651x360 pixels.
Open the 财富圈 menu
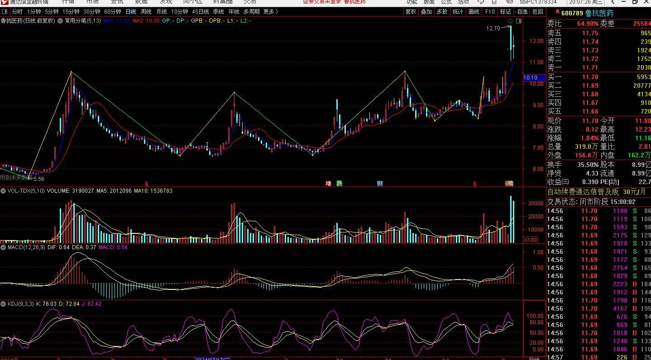click(x=223, y=2)
